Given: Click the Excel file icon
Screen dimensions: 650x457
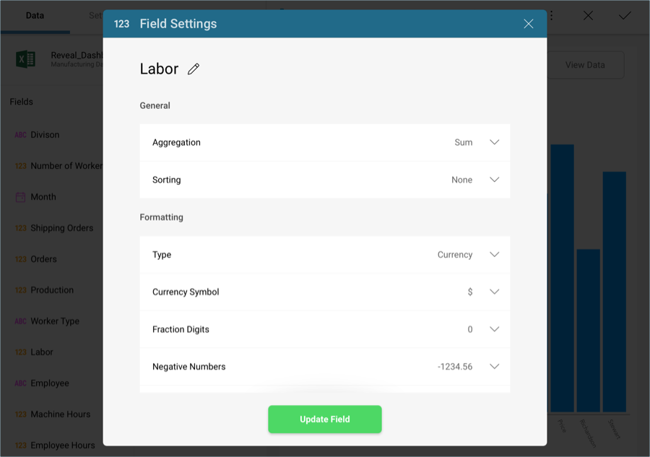Looking at the screenshot, I should [26, 59].
